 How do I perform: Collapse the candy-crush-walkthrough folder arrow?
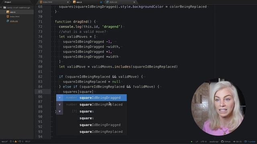1,8
